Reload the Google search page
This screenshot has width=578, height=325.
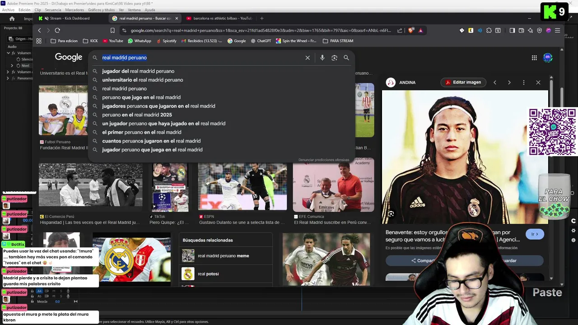pyautogui.click(x=57, y=30)
